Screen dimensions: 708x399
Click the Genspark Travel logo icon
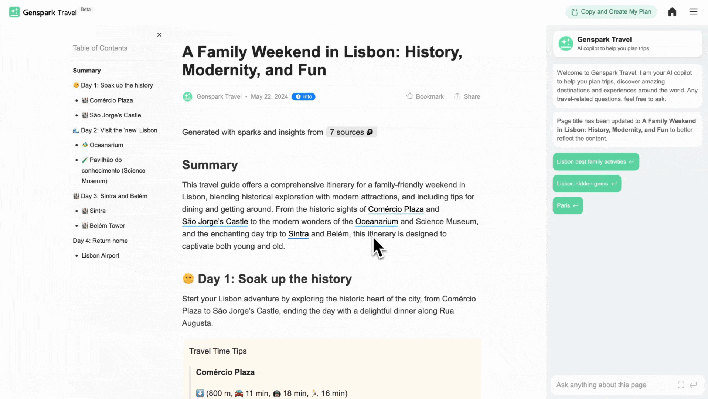point(14,12)
